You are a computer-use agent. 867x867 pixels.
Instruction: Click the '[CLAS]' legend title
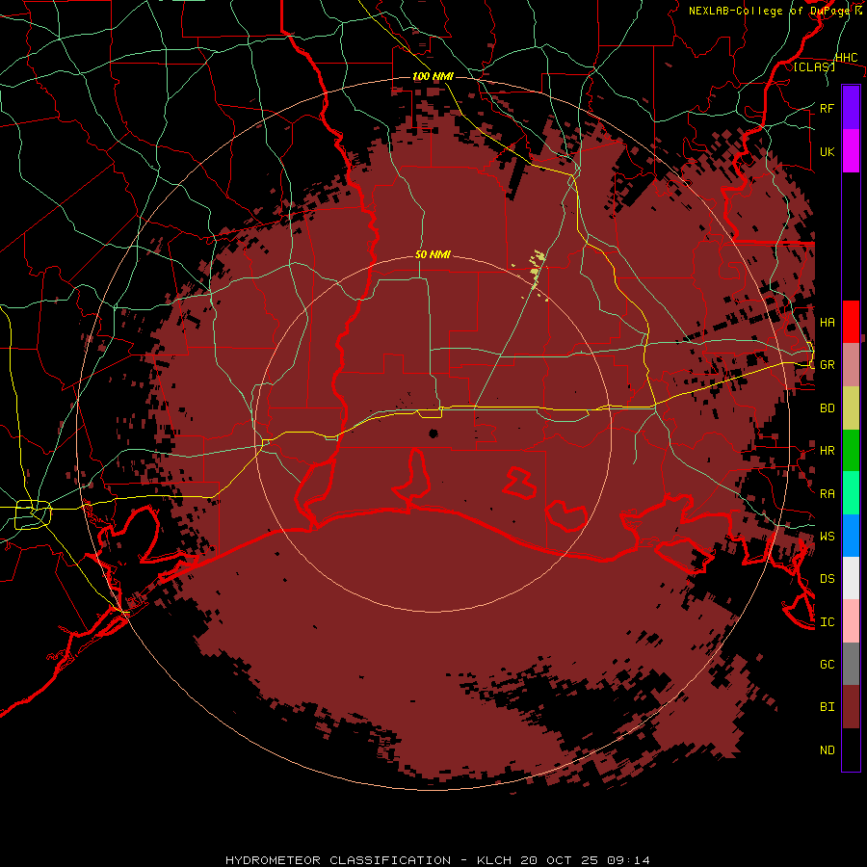pos(814,66)
